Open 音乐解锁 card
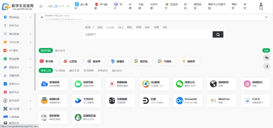 coord(53,117)
